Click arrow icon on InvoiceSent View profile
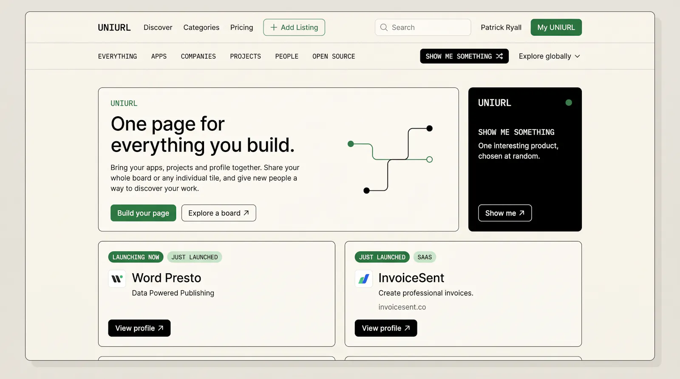The height and width of the screenshot is (379, 680). 407,328
